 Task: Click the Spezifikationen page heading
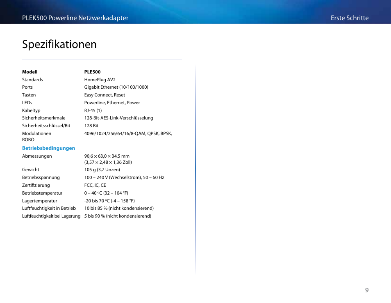[x=59, y=44]
